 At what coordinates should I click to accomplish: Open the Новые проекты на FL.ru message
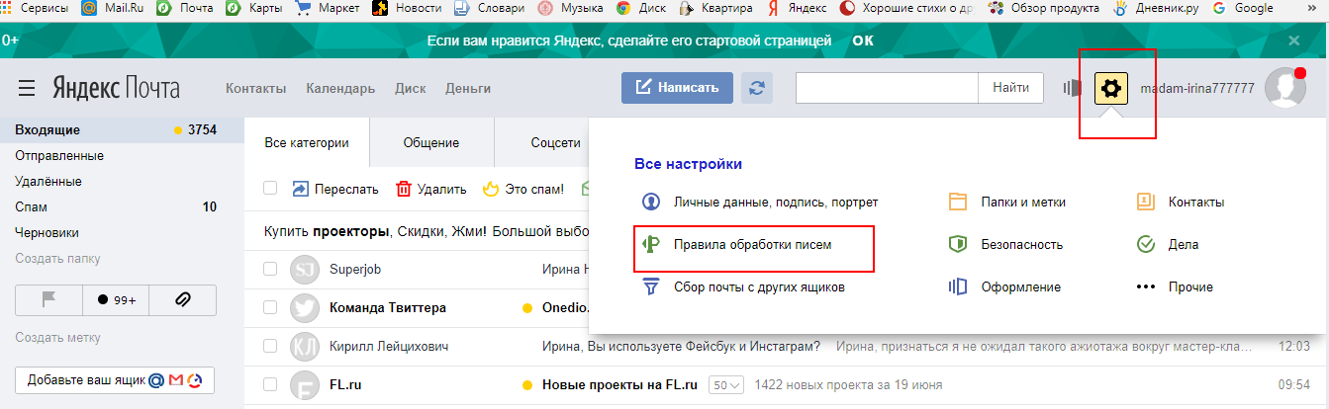tap(620, 384)
